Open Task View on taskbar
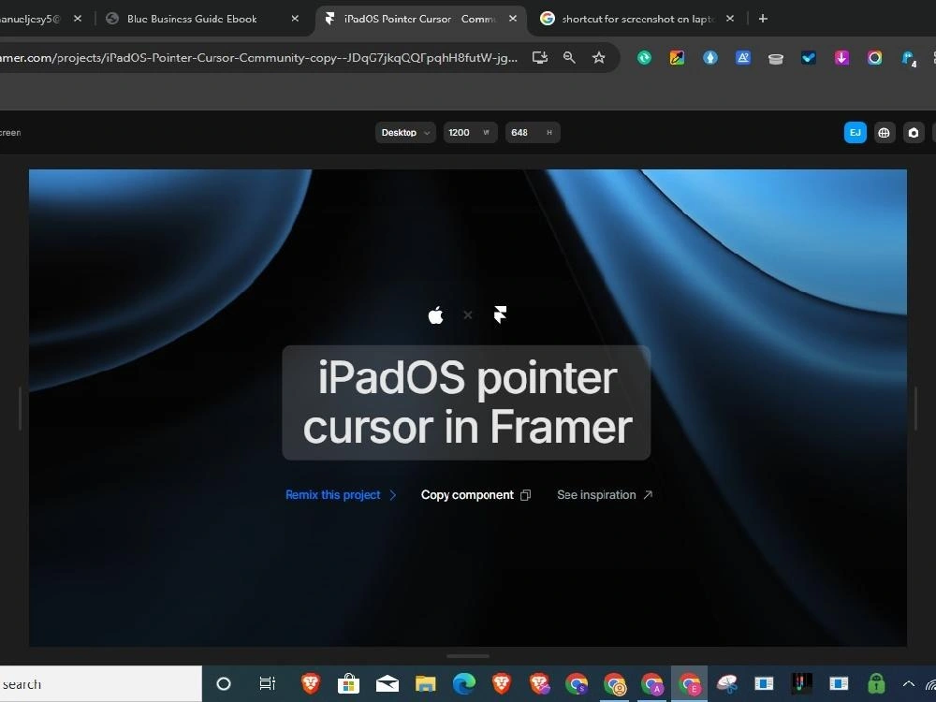Image resolution: width=936 pixels, height=702 pixels. point(267,683)
